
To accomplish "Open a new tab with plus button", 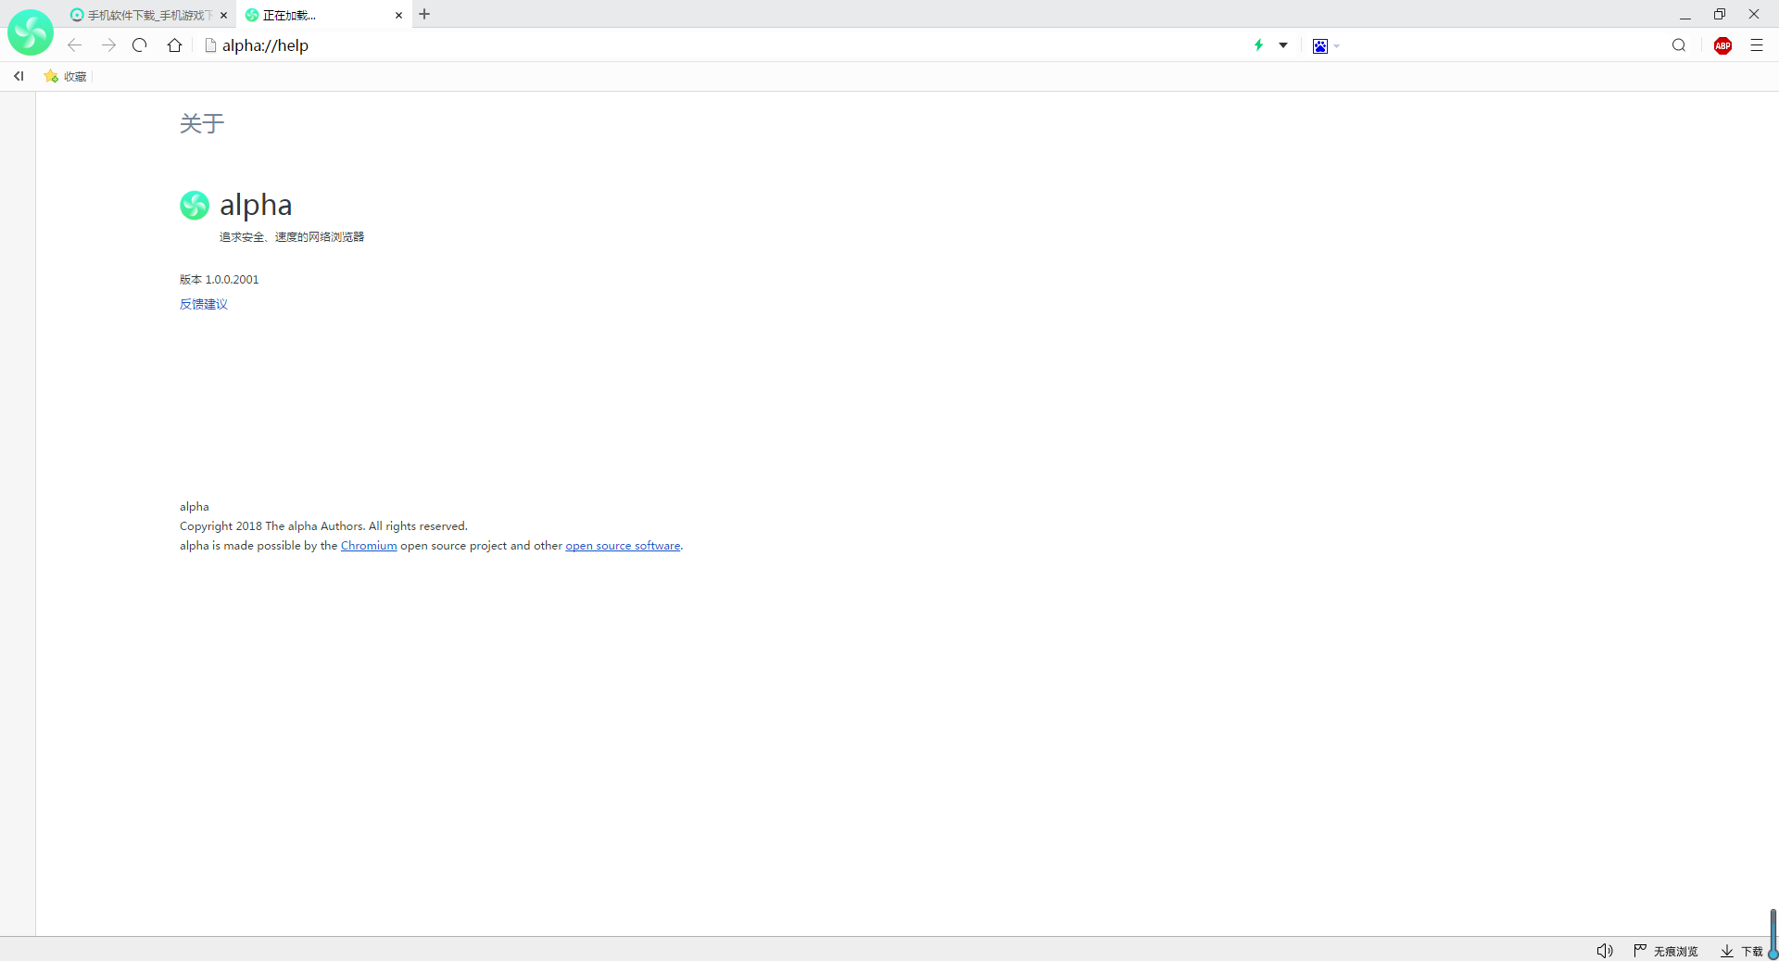I will pos(424,14).
